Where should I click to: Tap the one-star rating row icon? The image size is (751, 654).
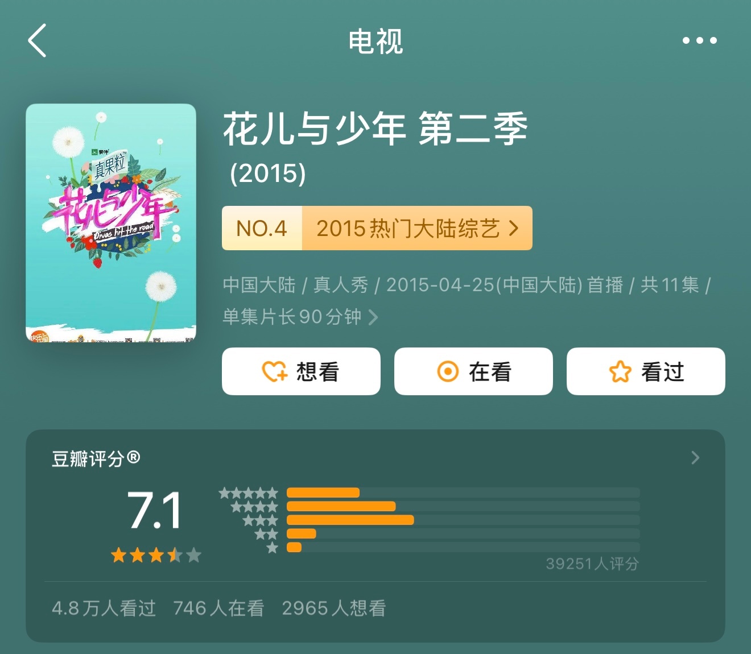point(272,547)
